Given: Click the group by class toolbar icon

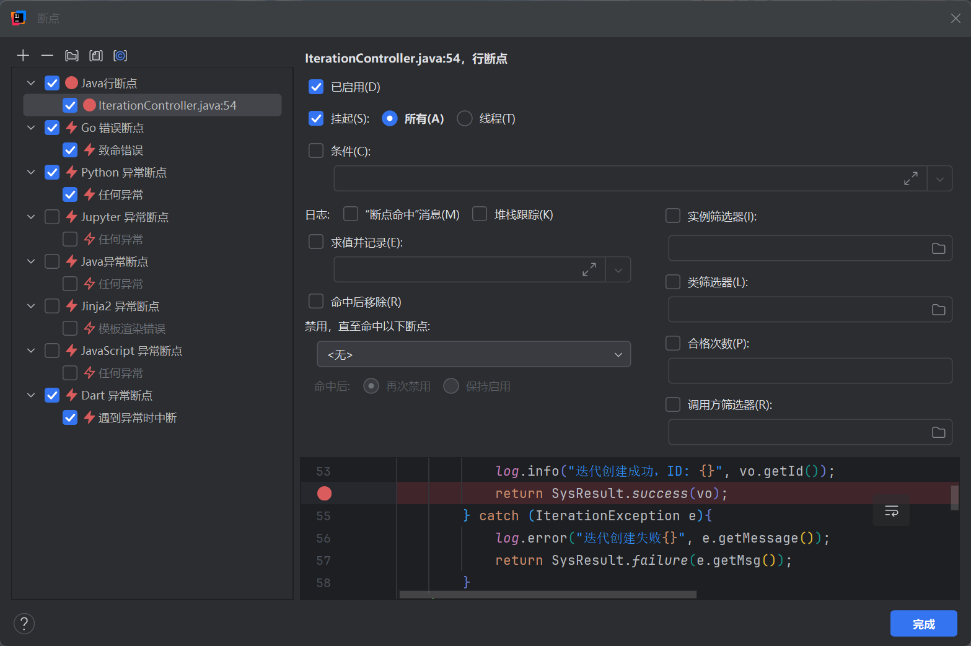Looking at the screenshot, I should (120, 56).
